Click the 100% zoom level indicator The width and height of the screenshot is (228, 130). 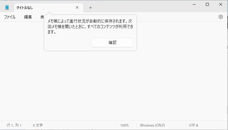tap(124, 125)
